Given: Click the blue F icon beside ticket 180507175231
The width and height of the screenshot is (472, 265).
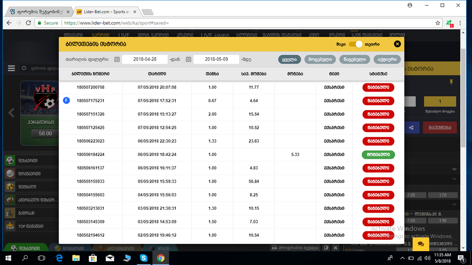Looking at the screenshot, I should [x=66, y=100].
